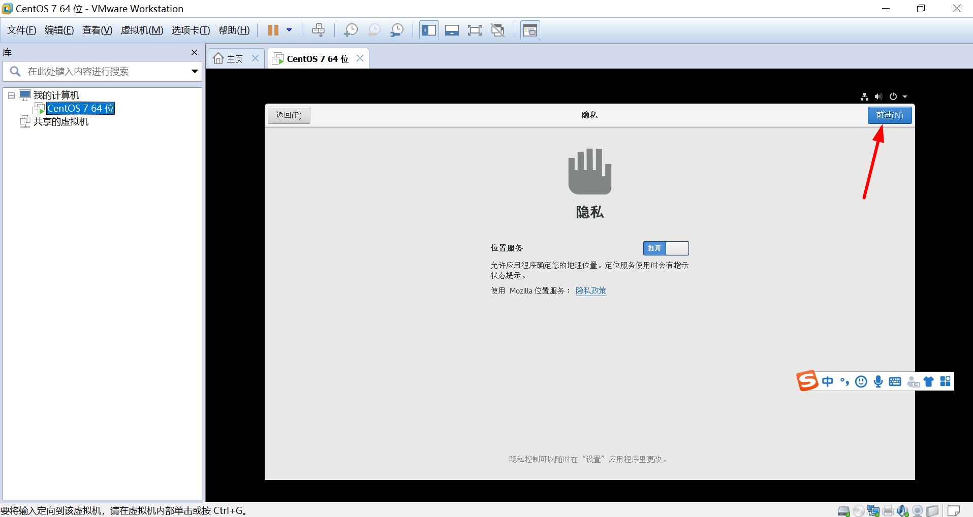Click the library search input field

(102, 72)
